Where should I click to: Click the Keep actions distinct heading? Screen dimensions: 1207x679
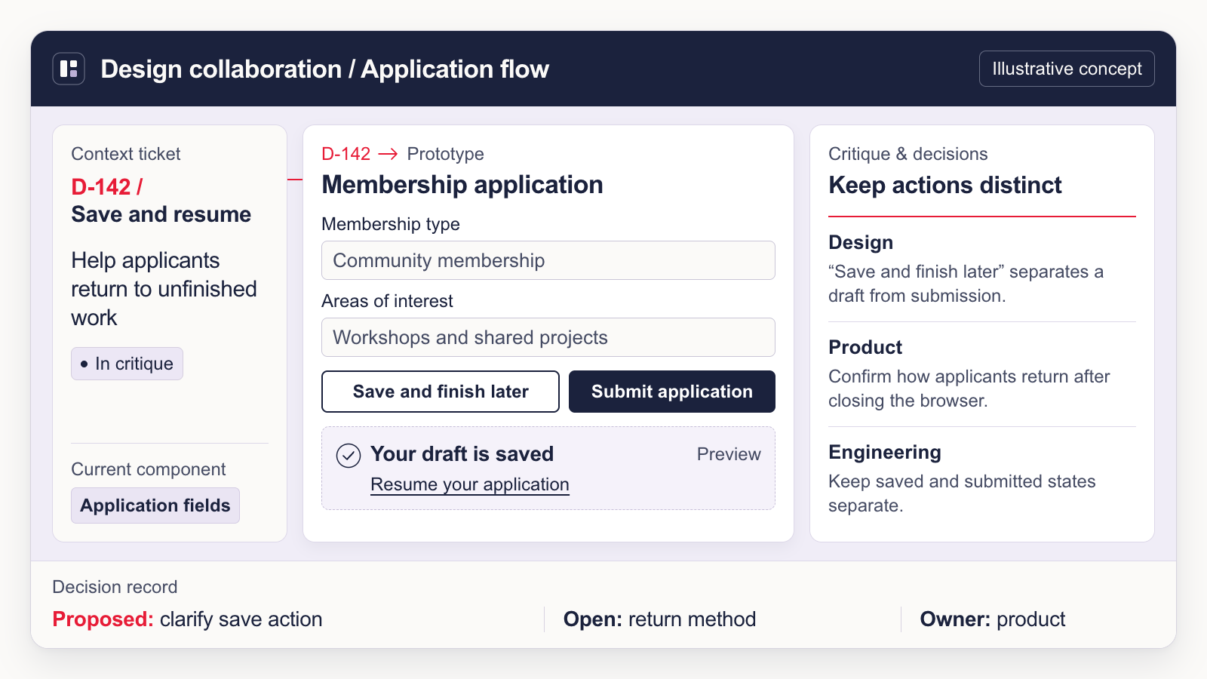(944, 185)
